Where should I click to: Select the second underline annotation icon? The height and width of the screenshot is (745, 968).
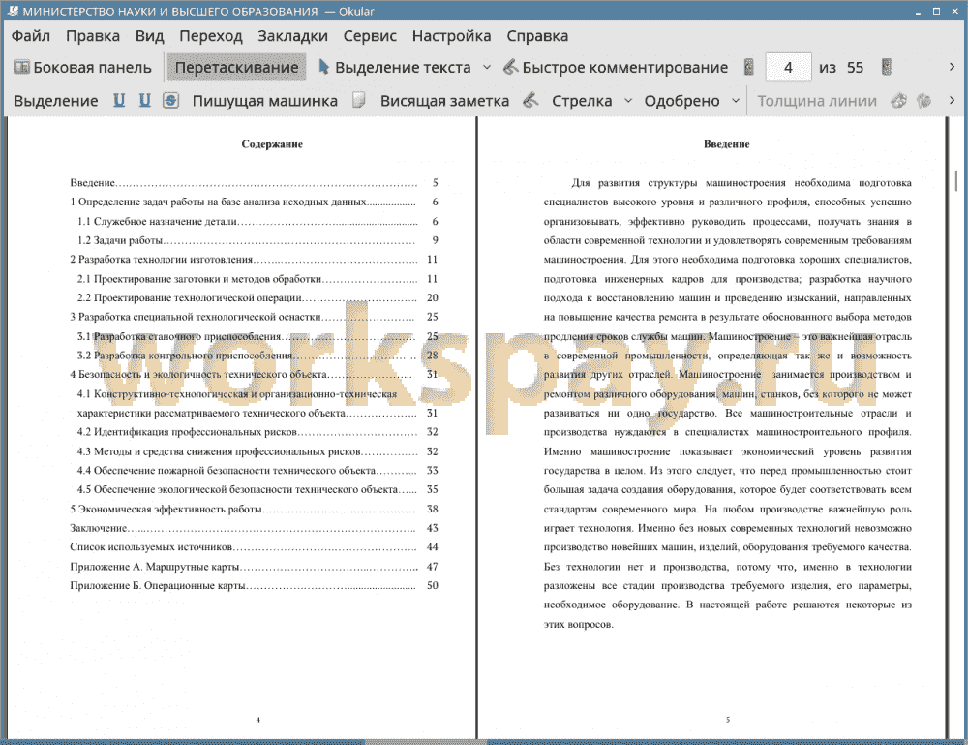point(144,100)
